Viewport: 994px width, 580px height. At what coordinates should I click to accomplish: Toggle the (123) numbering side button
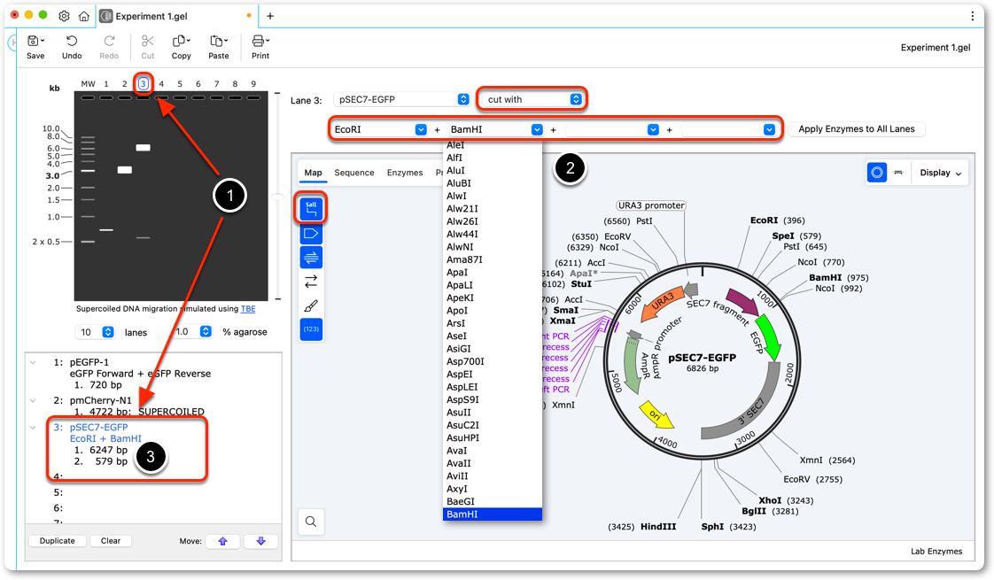pyautogui.click(x=311, y=329)
